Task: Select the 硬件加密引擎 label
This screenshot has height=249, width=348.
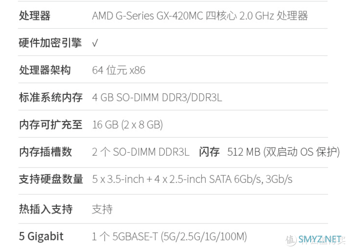Action: pyautogui.click(x=50, y=43)
